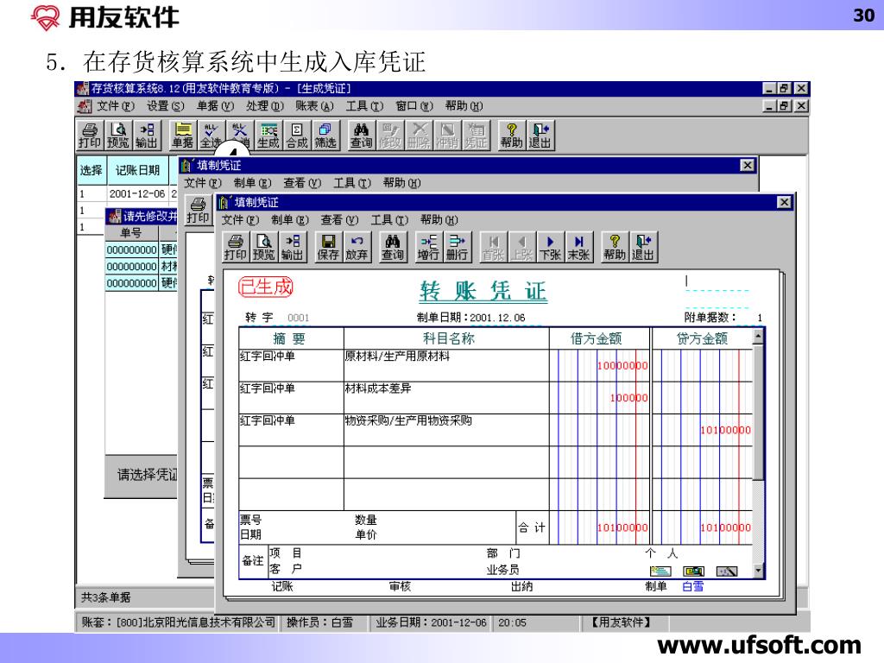Click debit amount 10000000 cell
Image resolution: width=884 pixels, height=663 pixels.
point(600,365)
